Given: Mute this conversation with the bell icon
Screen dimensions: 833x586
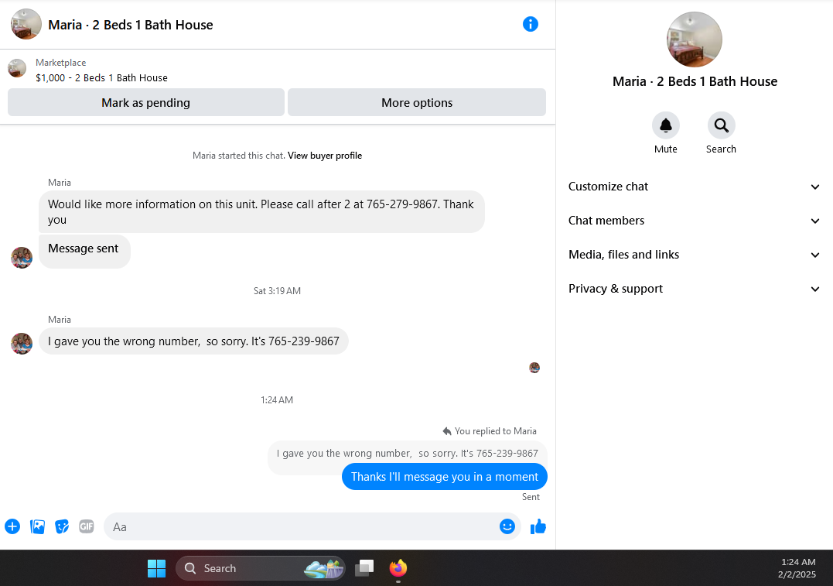Looking at the screenshot, I should [x=666, y=125].
